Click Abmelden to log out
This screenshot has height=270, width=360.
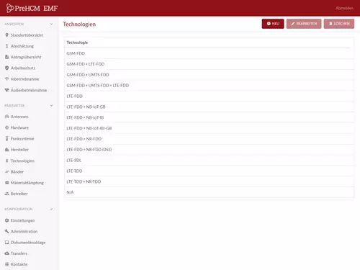click(x=344, y=8)
